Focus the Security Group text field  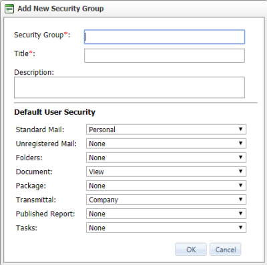click(164, 37)
